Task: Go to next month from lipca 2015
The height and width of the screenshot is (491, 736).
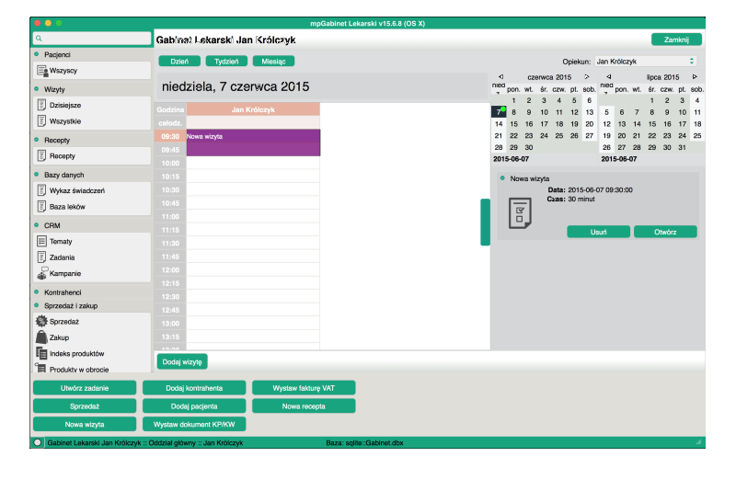Action: pyautogui.click(x=695, y=77)
